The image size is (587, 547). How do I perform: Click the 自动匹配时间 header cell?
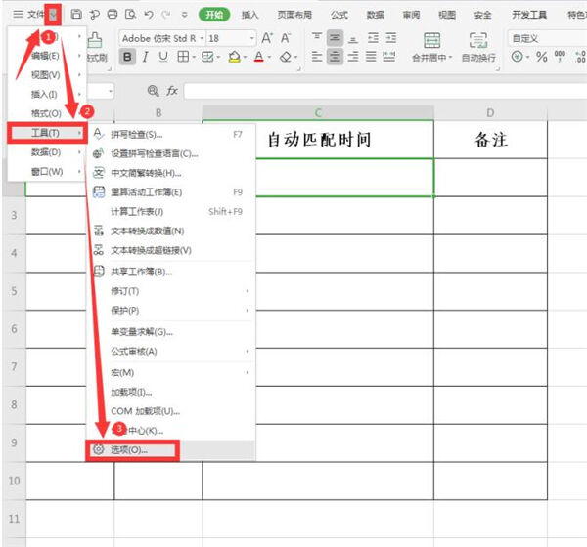click(x=318, y=140)
